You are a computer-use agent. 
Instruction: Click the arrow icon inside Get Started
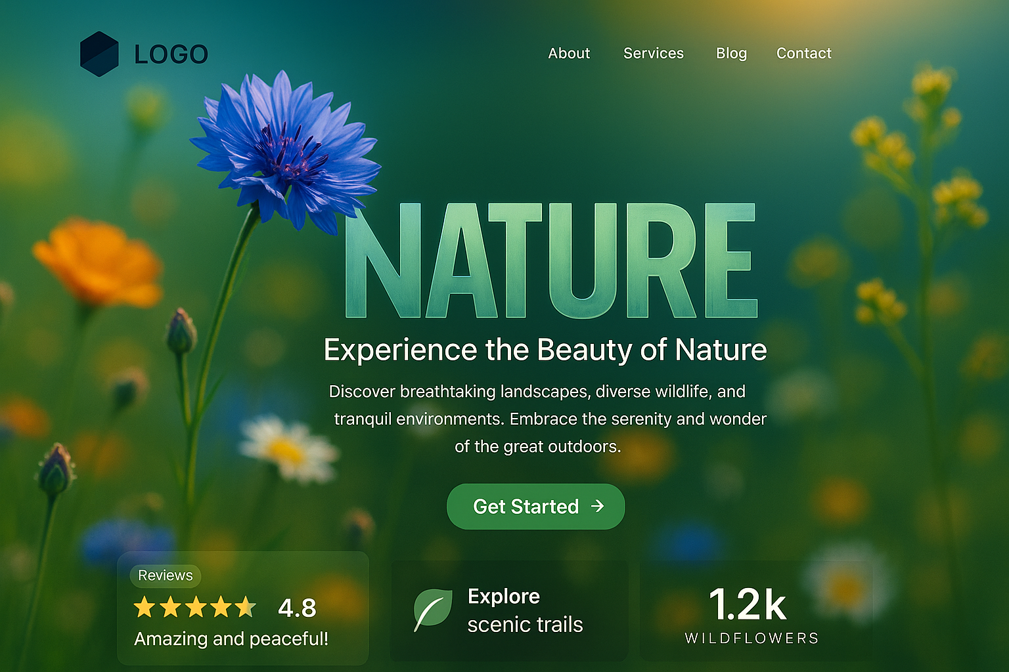[x=597, y=506]
